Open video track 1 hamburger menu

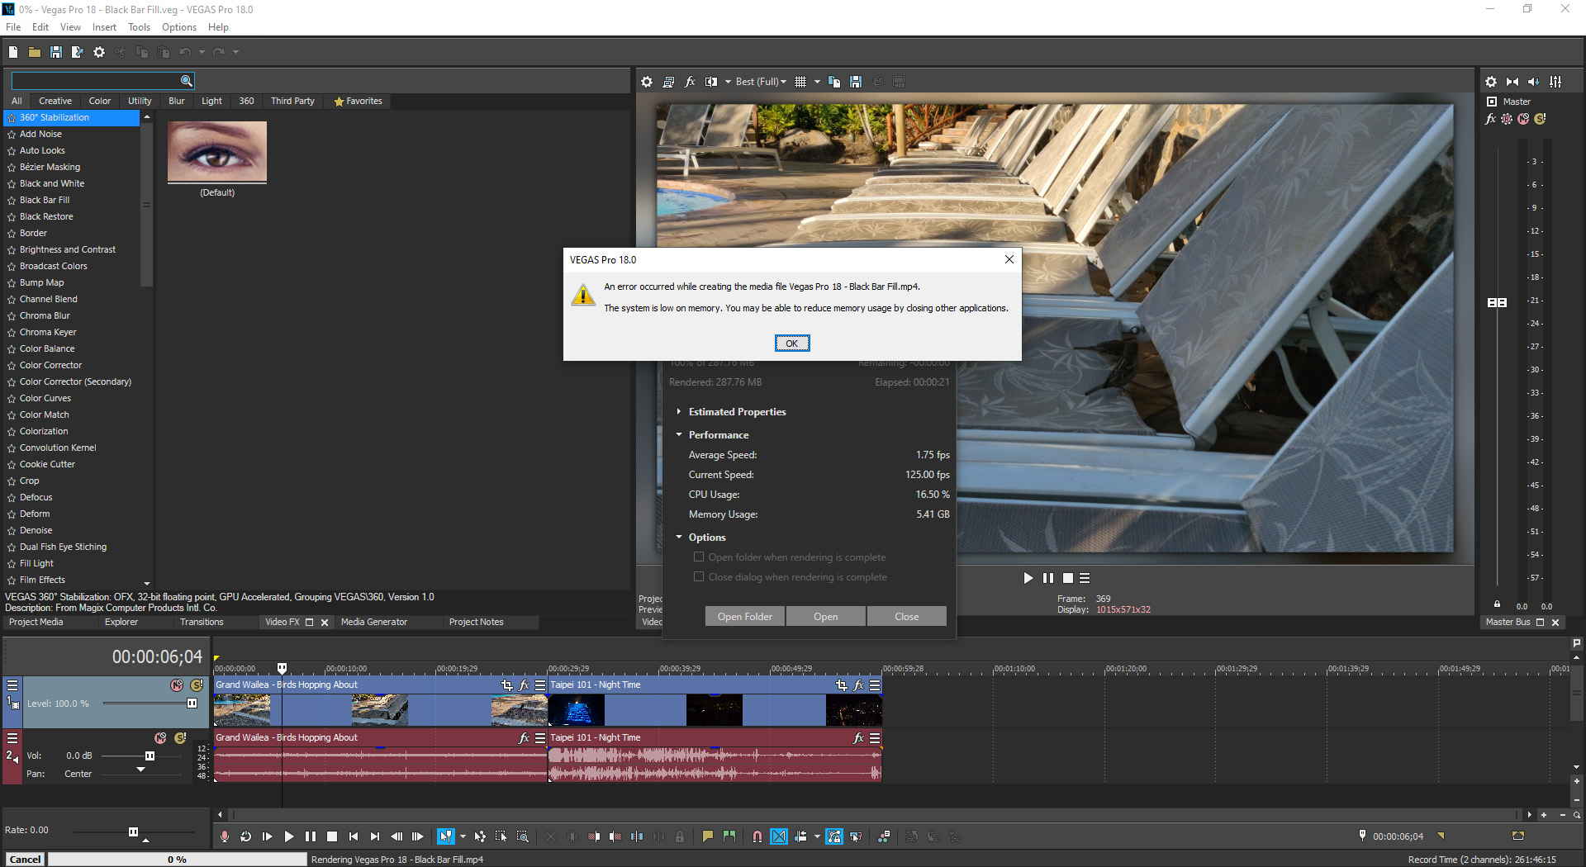(x=12, y=685)
